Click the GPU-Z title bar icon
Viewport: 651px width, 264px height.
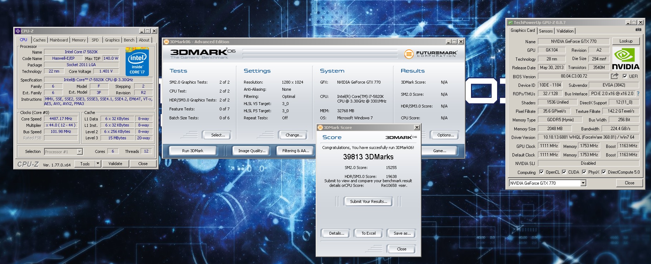(510, 23)
